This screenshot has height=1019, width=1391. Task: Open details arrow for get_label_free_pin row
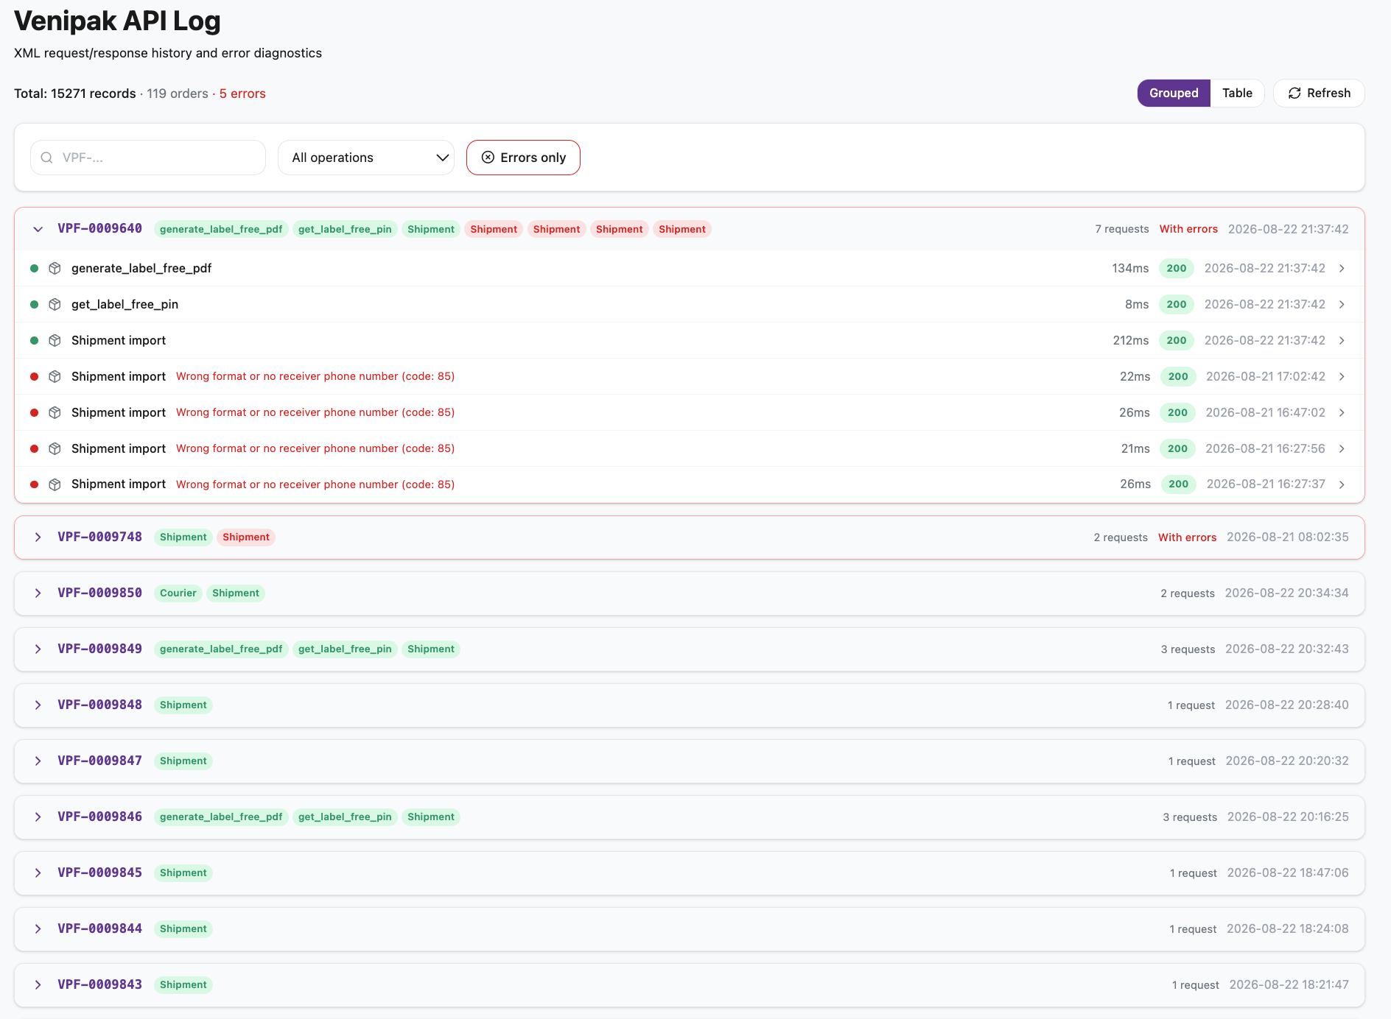coord(1342,304)
